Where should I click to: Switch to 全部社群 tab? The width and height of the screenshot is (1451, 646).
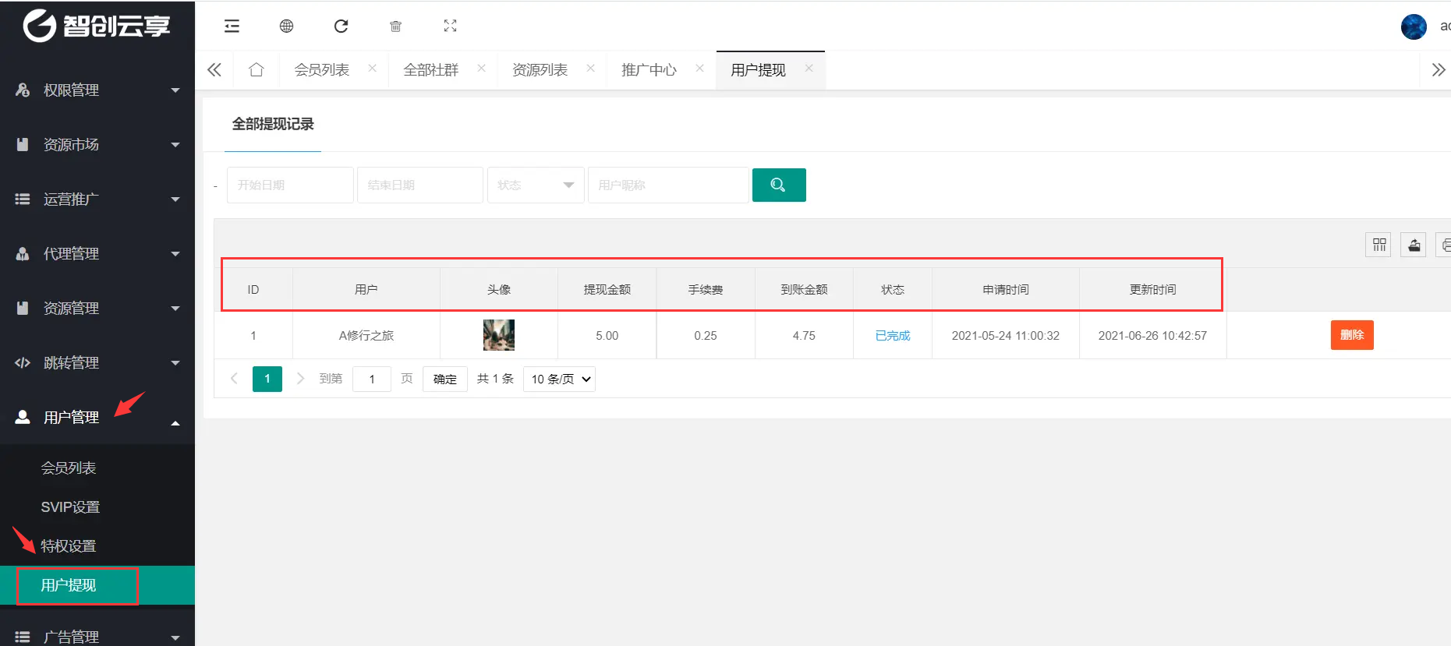pyautogui.click(x=430, y=70)
